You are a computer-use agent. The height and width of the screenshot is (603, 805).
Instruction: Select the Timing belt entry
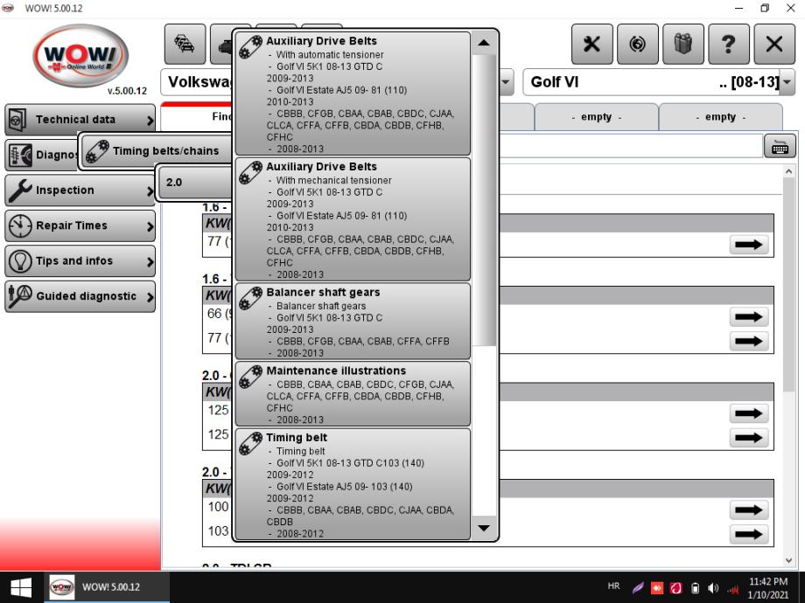pos(353,484)
